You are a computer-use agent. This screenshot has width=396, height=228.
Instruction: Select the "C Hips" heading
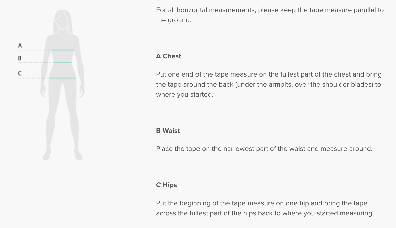click(166, 185)
